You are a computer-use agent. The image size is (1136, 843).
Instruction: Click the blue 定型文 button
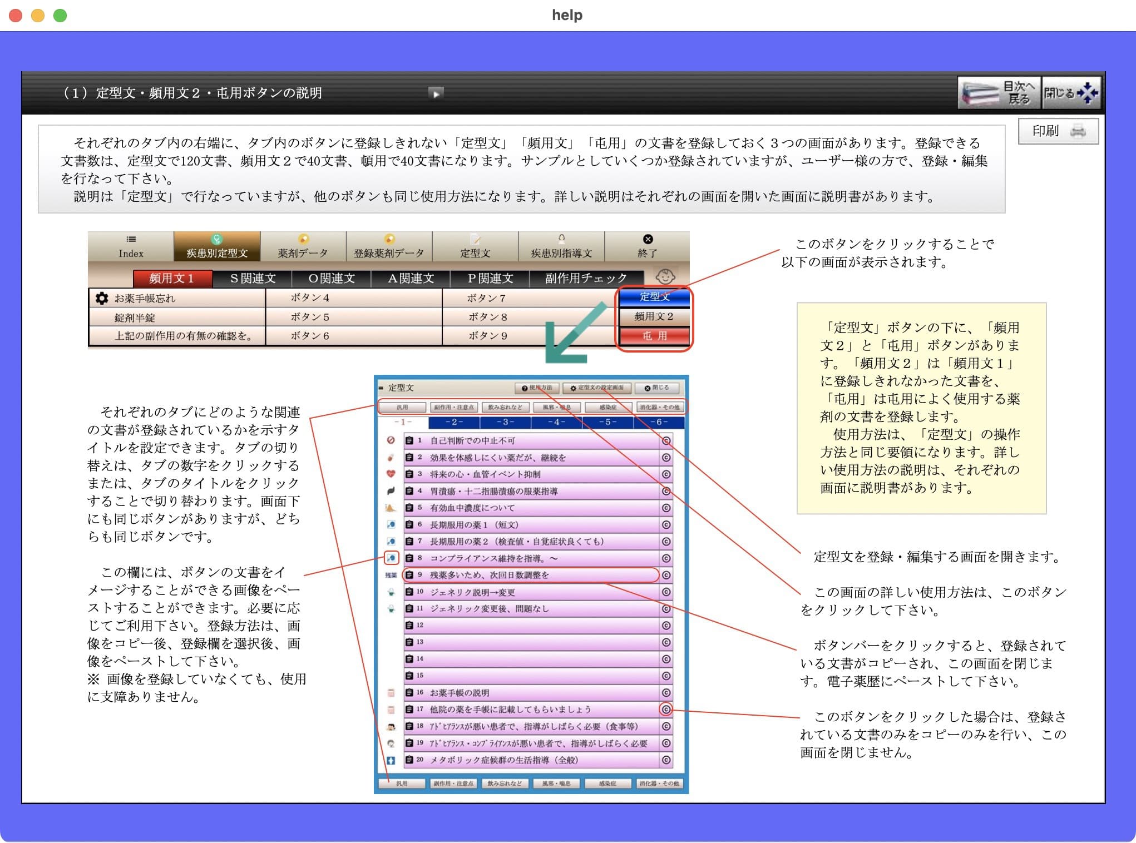tap(655, 297)
